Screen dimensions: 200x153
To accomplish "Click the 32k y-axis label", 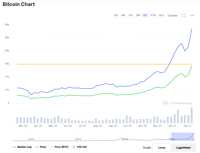I will [x=7, y=77].
